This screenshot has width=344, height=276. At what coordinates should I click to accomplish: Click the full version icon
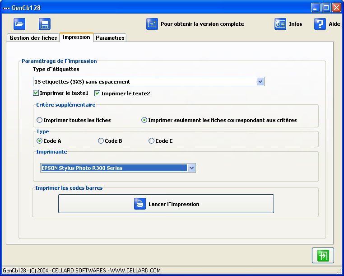[152, 24]
